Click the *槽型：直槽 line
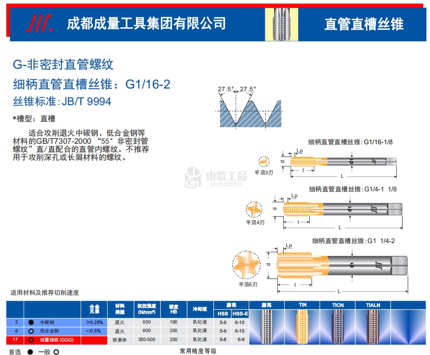Screen dimensions: 430x355 pyautogui.click(x=34, y=119)
